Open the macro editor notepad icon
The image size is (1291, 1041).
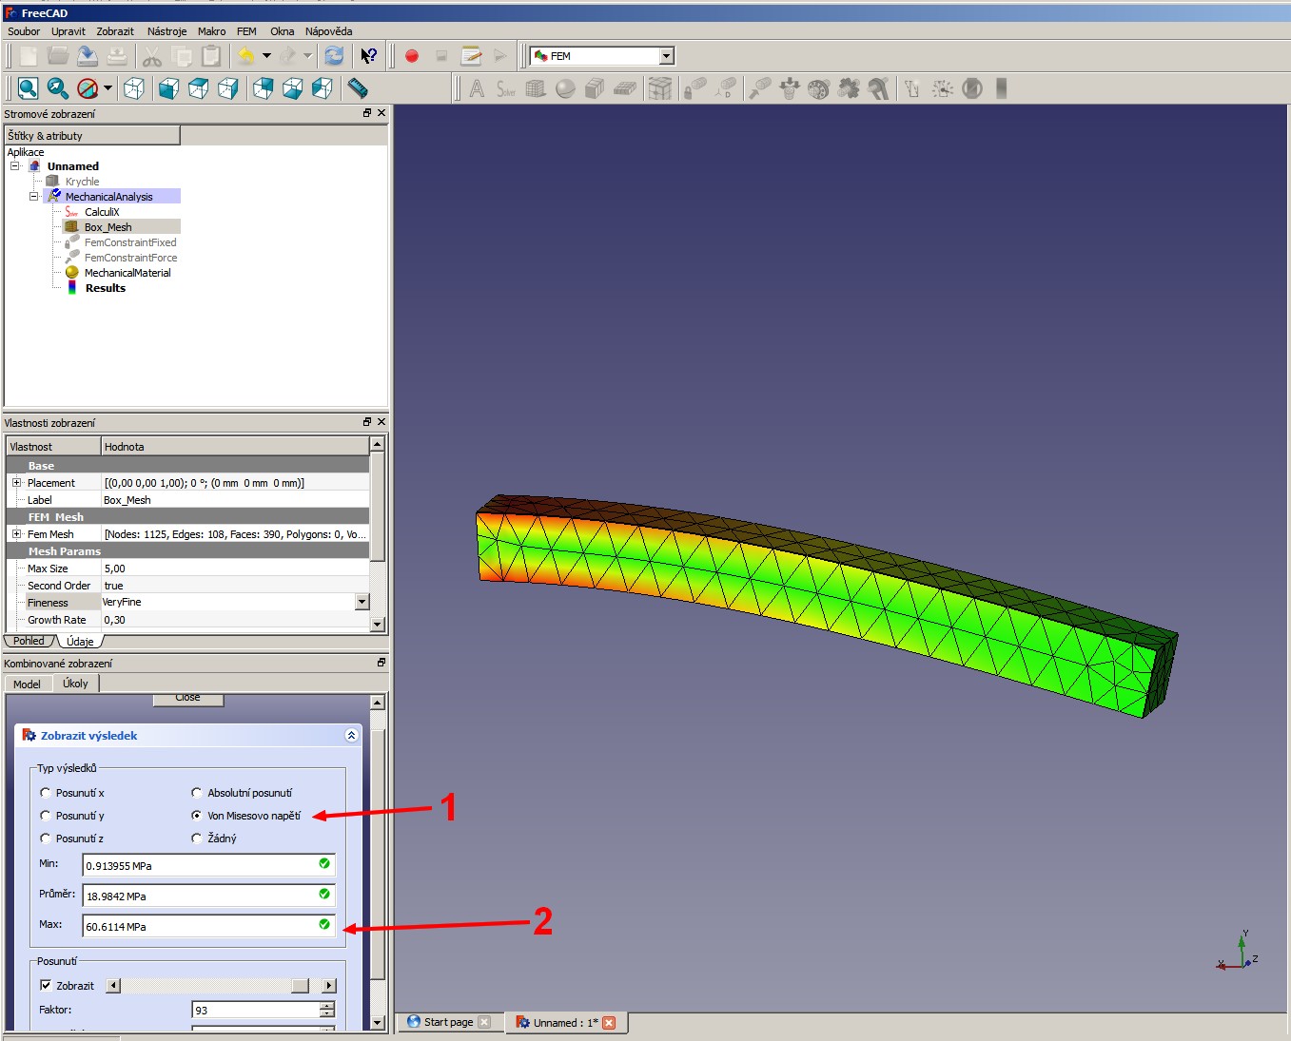point(471,56)
